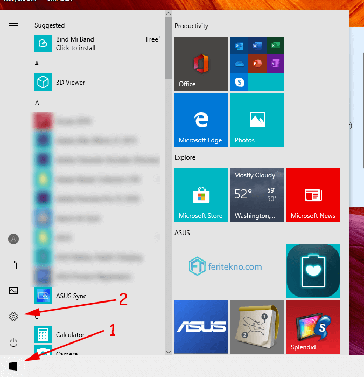The height and width of the screenshot is (377, 364).
Task: Open Skype in Office folder tile
Action: coord(239,82)
